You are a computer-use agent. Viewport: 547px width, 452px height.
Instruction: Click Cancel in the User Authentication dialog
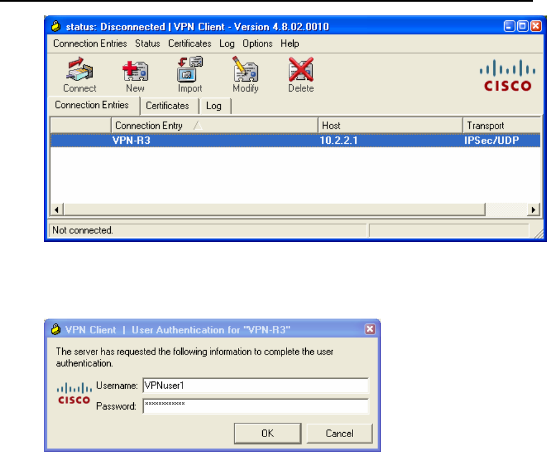coord(339,433)
